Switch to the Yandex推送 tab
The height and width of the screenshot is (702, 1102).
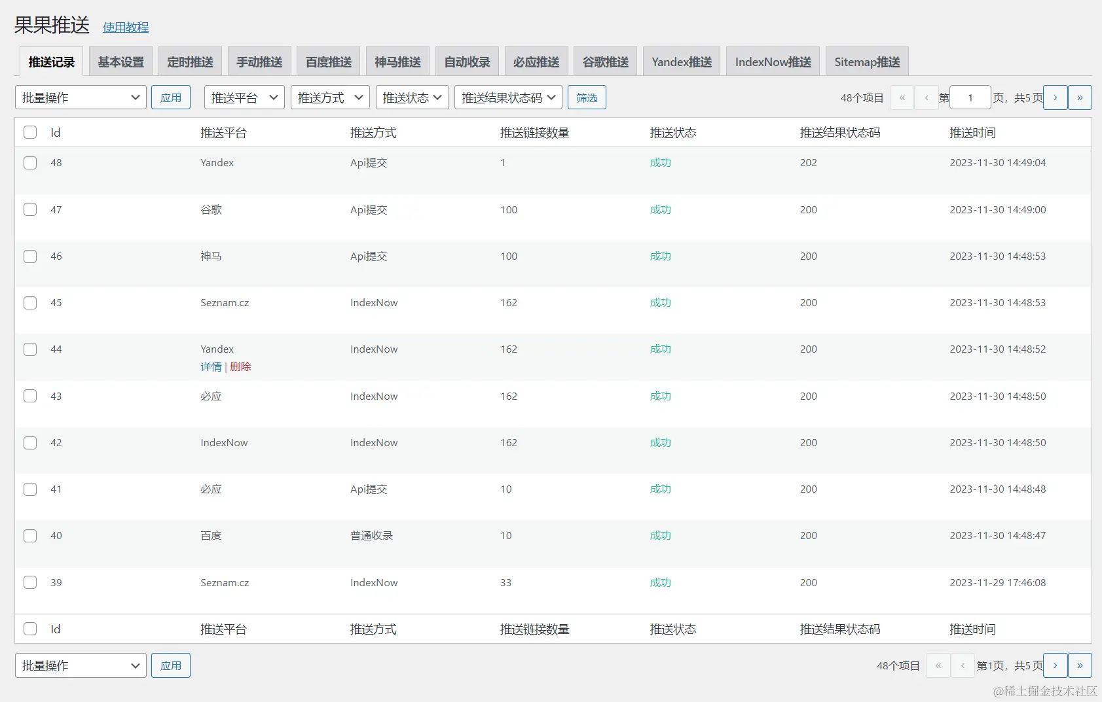(x=682, y=61)
